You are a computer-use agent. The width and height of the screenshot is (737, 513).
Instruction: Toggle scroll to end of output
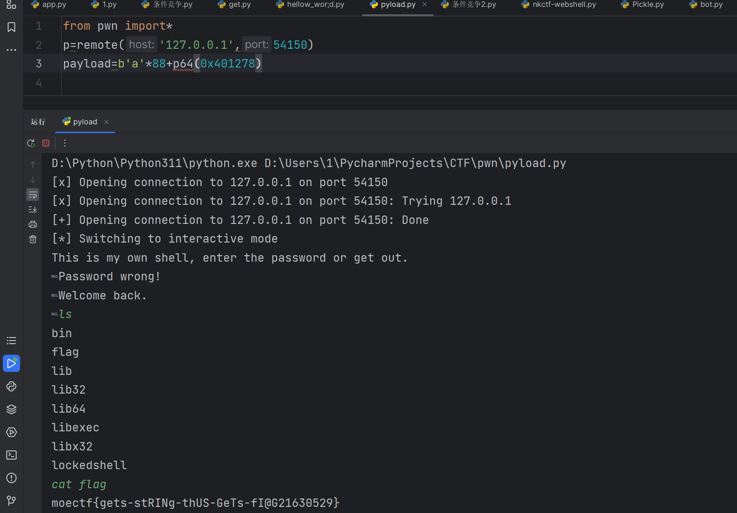pos(33,209)
